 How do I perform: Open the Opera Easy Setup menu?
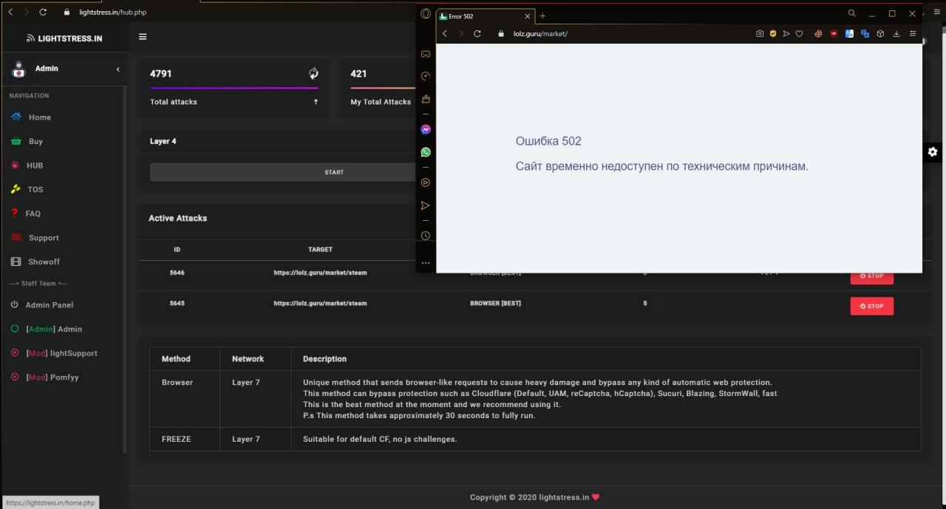coord(913,34)
